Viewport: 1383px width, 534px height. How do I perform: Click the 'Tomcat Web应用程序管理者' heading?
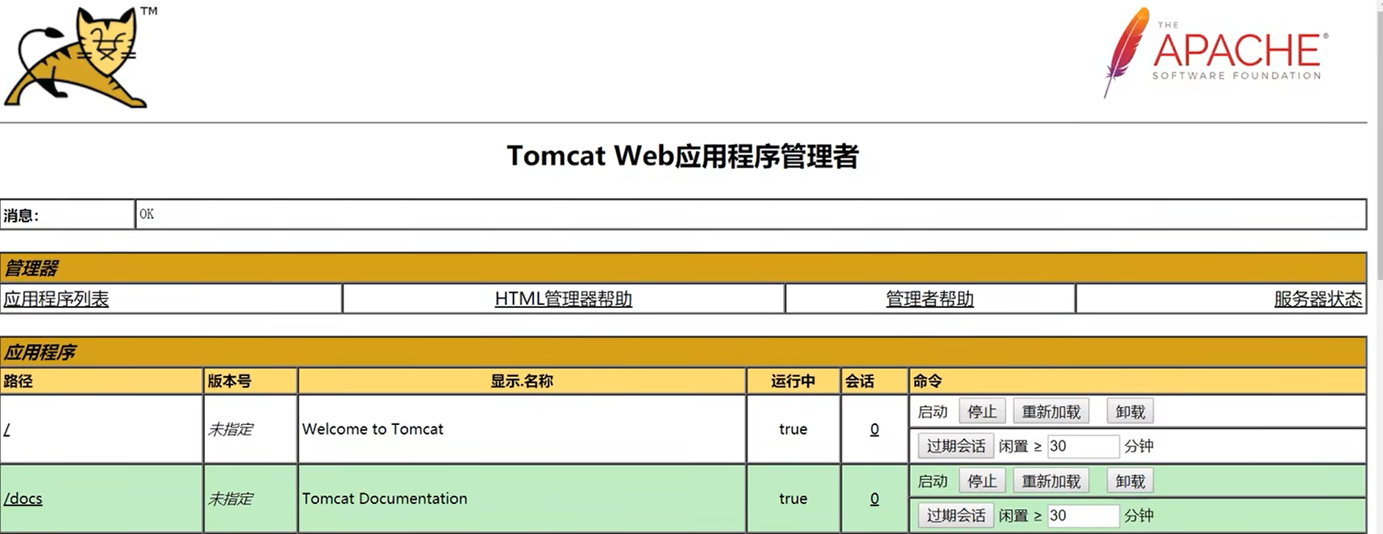[x=683, y=156]
